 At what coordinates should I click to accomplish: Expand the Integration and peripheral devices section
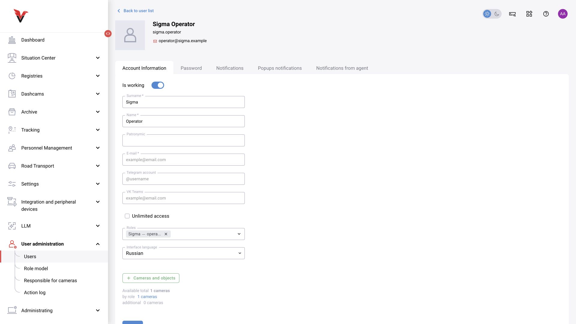[x=98, y=202]
